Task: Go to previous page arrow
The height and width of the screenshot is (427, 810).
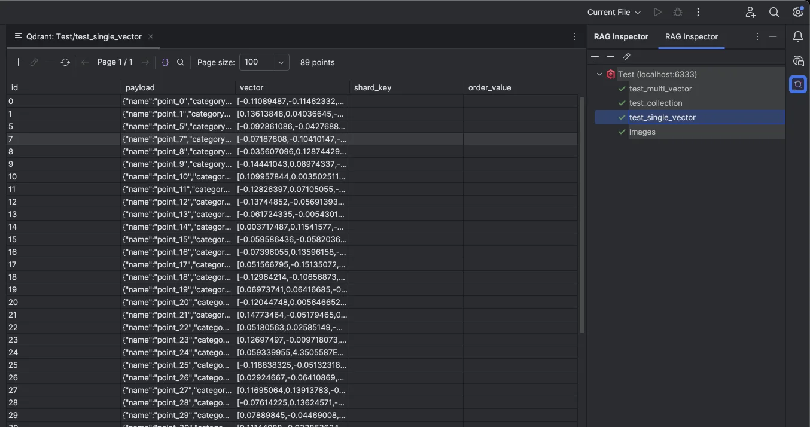Action: [85, 62]
